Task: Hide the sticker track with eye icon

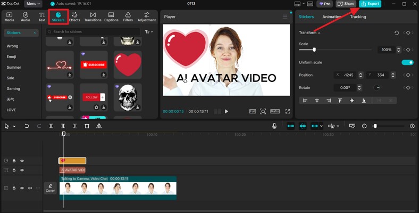Action: point(22,161)
